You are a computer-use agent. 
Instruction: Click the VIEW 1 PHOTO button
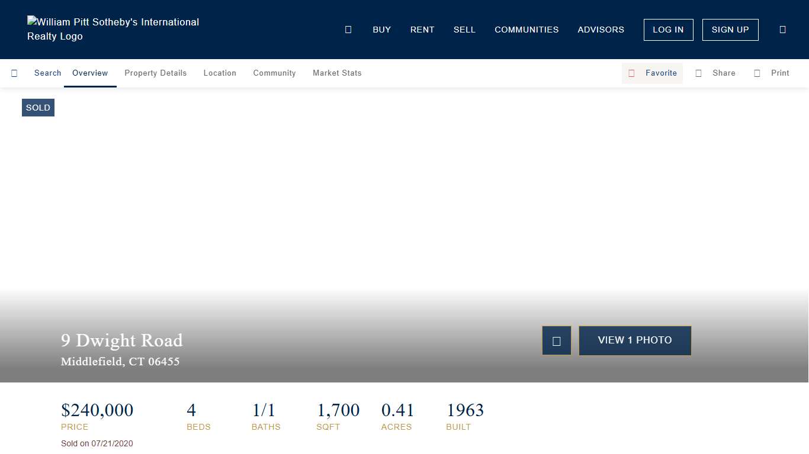tap(635, 340)
